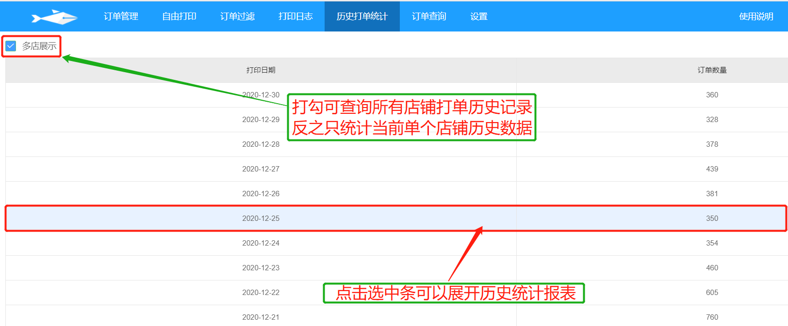This screenshot has width=788, height=326.
Task: Open 设置 in the navigation bar
Action: [478, 16]
